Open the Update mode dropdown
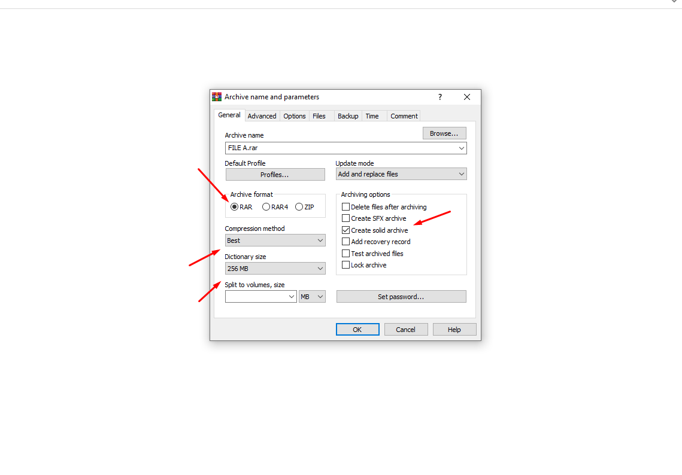The height and width of the screenshot is (475, 682). click(x=401, y=174)
